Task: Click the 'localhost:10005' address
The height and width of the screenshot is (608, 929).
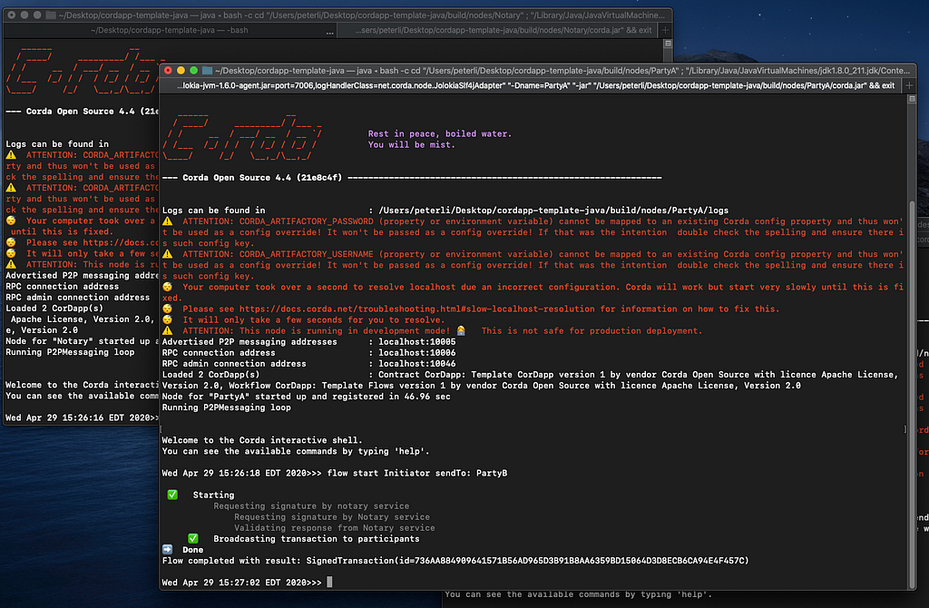Action: pos(417,342)
